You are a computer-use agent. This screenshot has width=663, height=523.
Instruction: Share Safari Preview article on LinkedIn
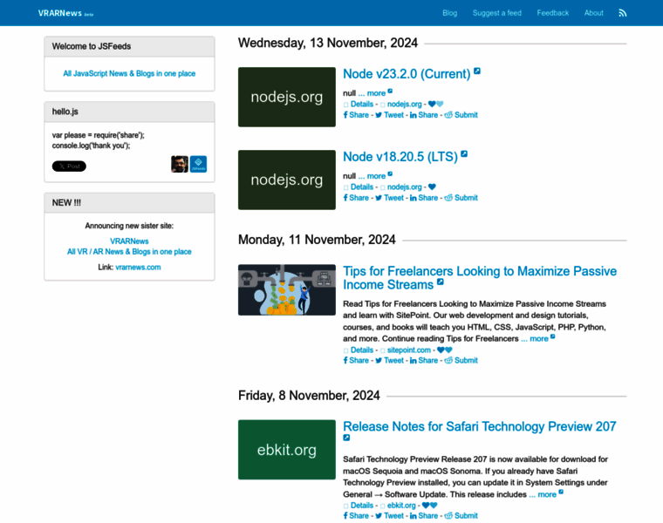coord(424,516)
